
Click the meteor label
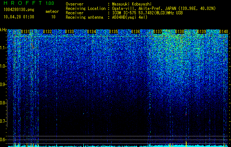coord(52,11)
